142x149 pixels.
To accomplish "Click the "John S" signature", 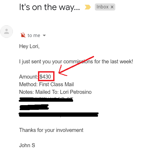I will point(27,145).
